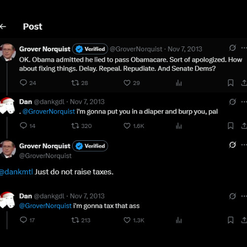
Task: Bookmark Dan's 'tax that ass' reply
Action: pyautogui.click(x=230, y=220)
